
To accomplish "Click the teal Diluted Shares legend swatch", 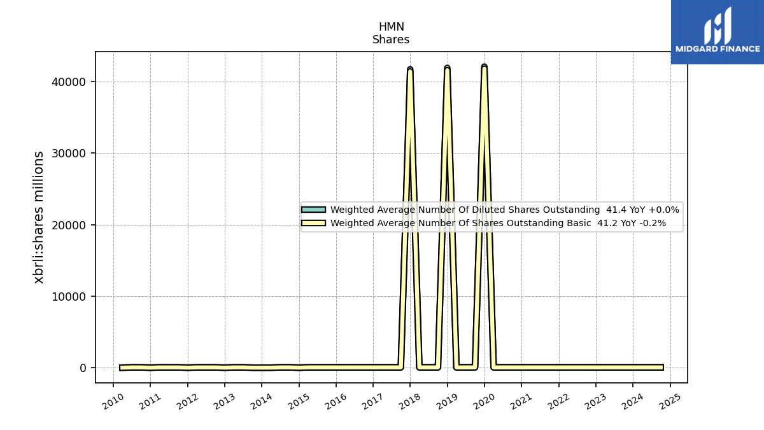I will [x=313, y=210].
